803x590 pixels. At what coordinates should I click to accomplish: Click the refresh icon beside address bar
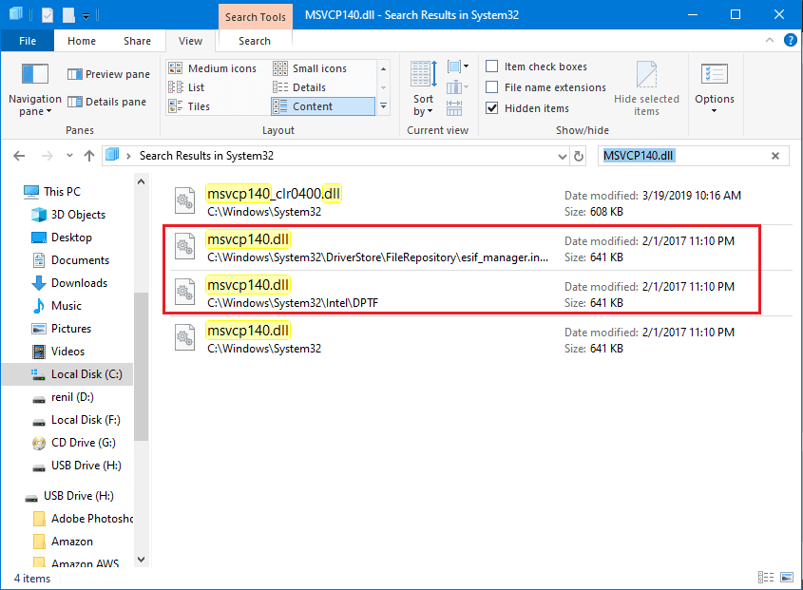point(579,156)
